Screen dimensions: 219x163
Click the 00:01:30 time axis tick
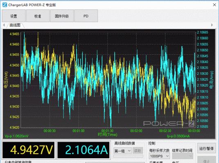click(x=107, y=131)
